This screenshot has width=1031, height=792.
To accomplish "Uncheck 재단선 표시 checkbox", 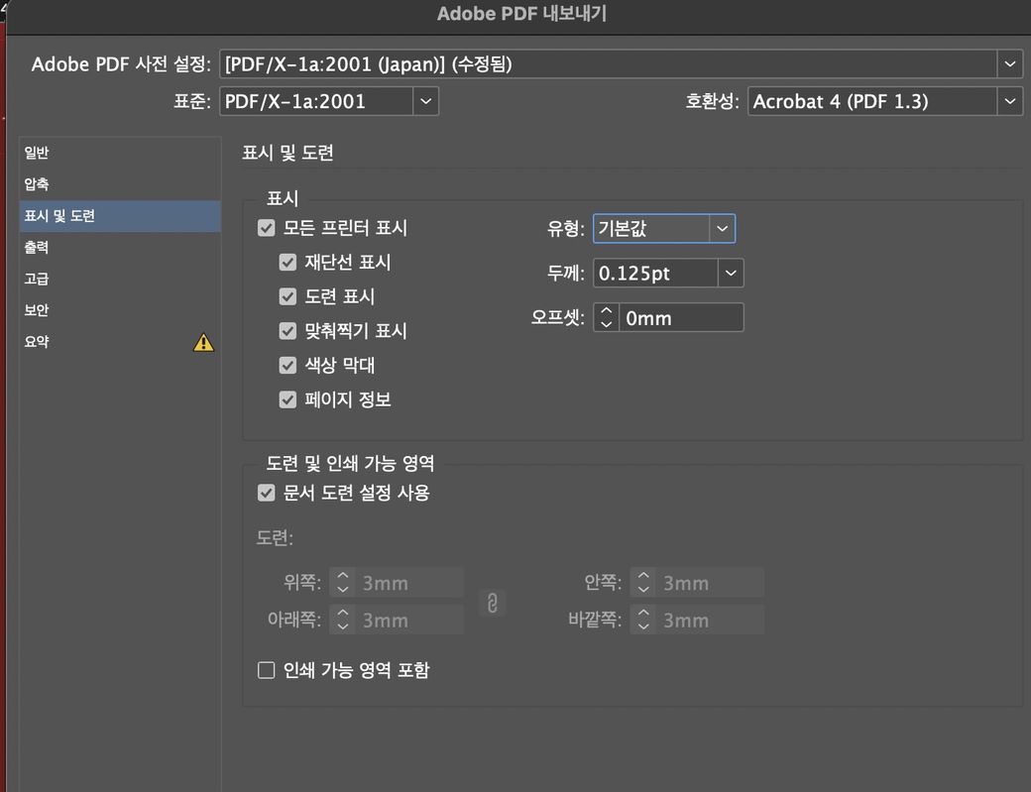I will [x=288, y=263].
